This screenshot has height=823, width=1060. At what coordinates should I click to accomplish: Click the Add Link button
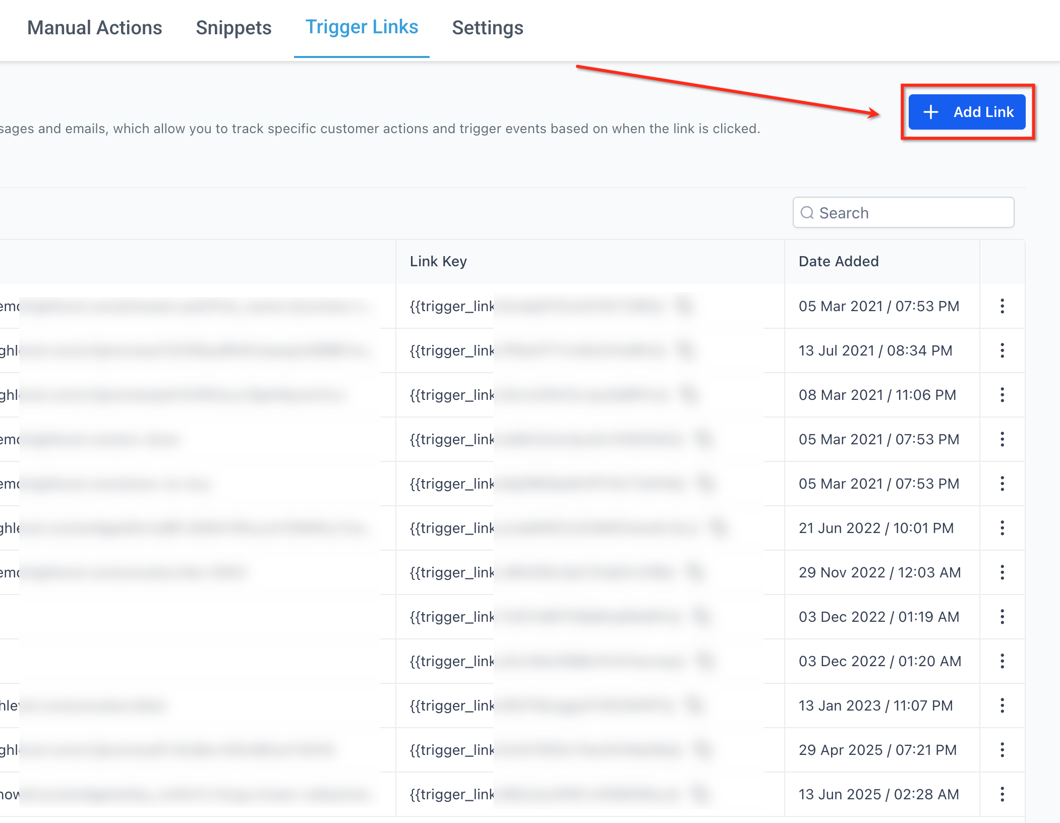(967, 112)
